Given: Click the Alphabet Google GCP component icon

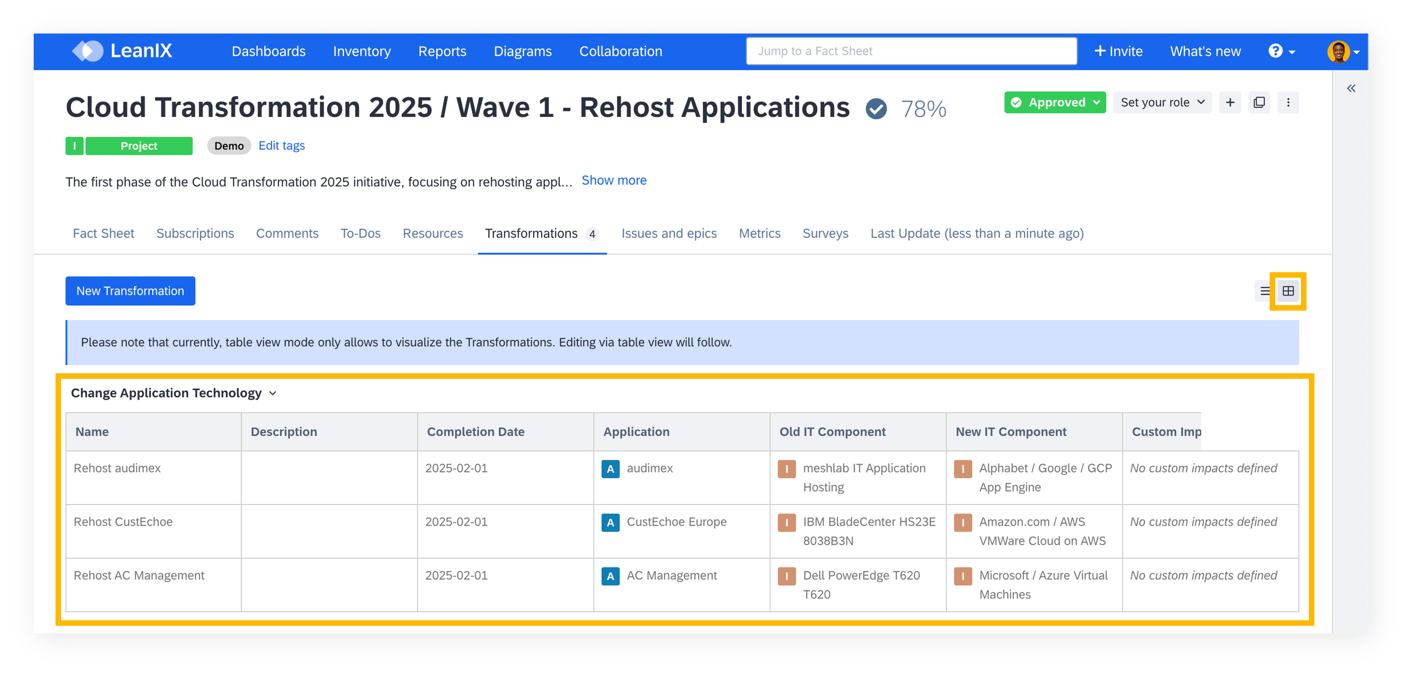Looking at the screenshot, I should (963, 469).
